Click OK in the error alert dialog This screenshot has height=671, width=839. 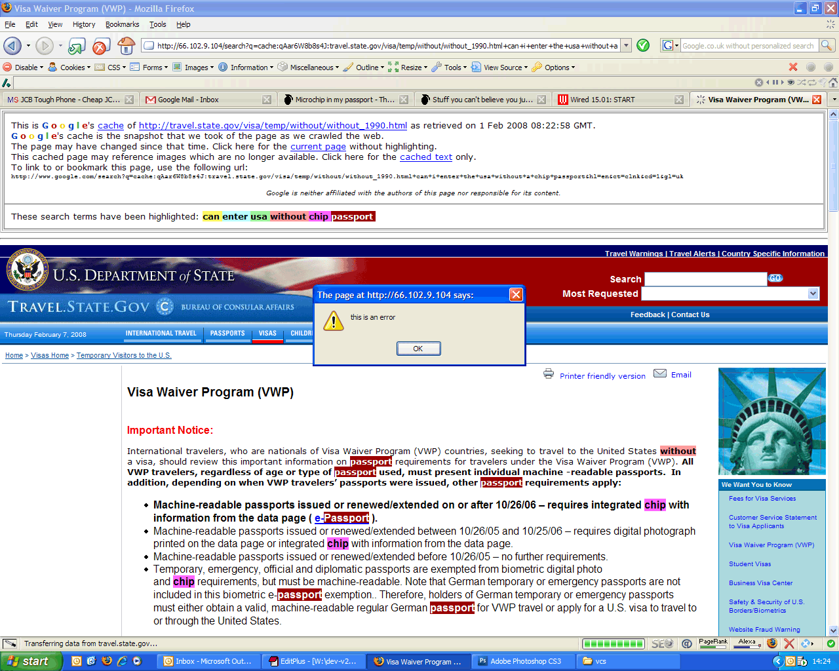pos(418,349)
